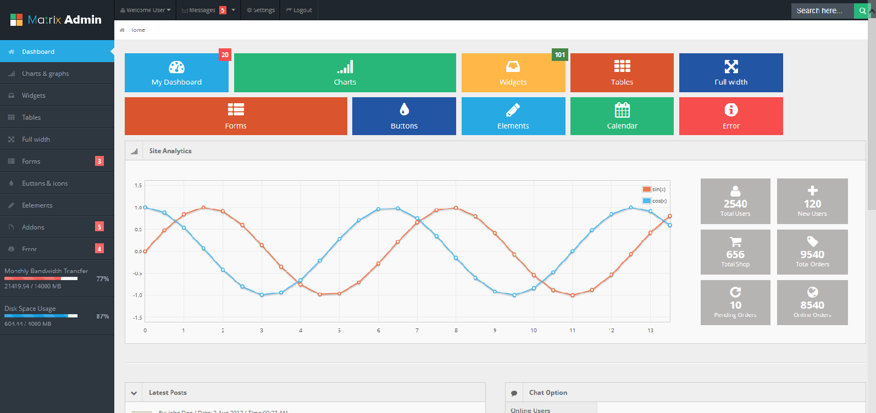The image size is (876, 413).
Task: Open the Buttons droplet icon tile
Action: [x=404, y=116]
